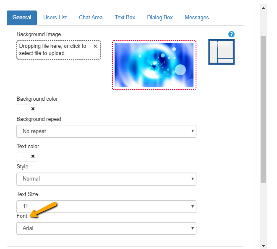Expand the Font dropdown showing Arial
277x249 pixels.
(x=106, y=228)
